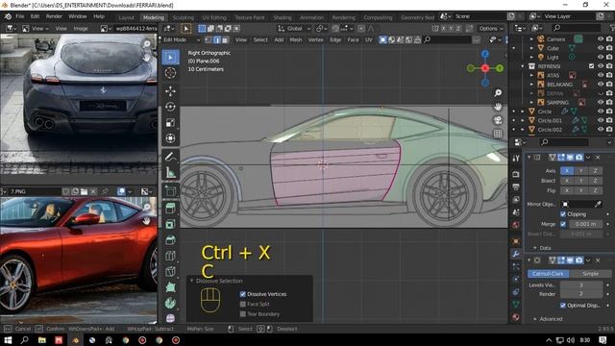Click the eyedropper for Mirror Object

point(598,204)
